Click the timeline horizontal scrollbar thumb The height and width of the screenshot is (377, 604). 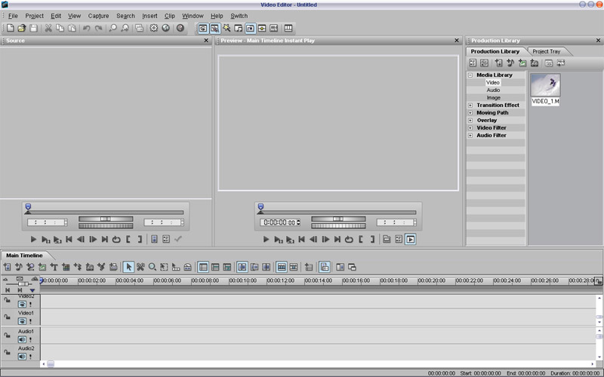point(51,364)
